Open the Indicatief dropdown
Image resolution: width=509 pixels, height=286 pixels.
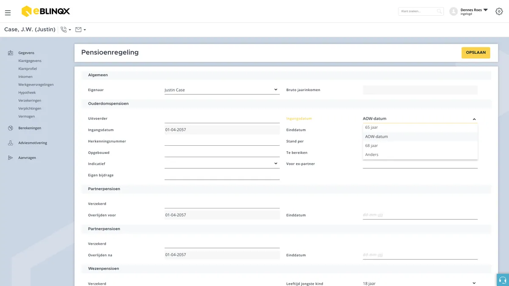[222, 164]
